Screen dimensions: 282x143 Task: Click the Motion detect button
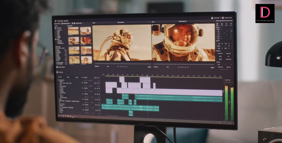(x=220, y=67)
